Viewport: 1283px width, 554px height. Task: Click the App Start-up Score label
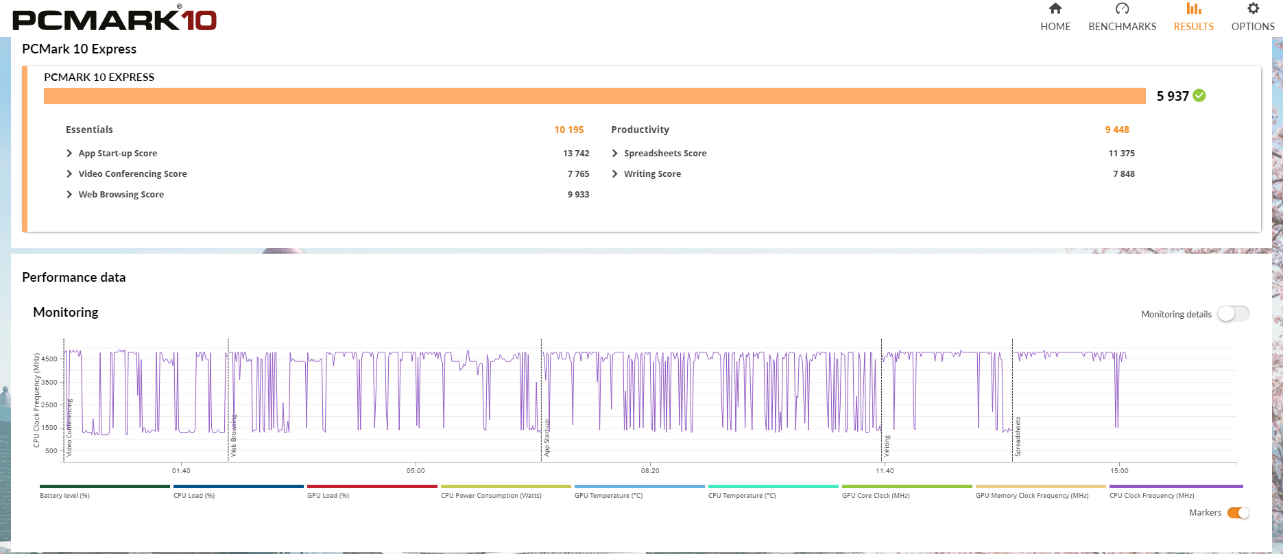[x=118, y=154]
